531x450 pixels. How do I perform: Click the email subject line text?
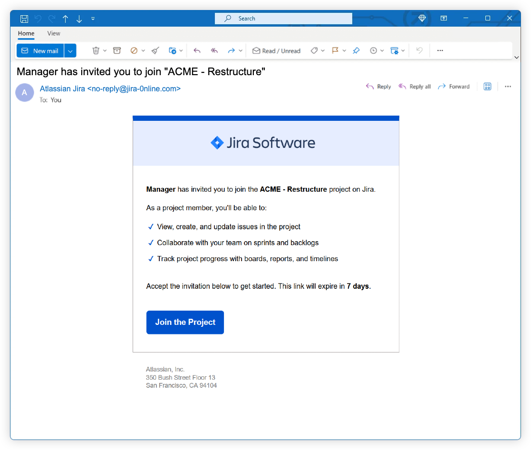[x=141, y=71]
